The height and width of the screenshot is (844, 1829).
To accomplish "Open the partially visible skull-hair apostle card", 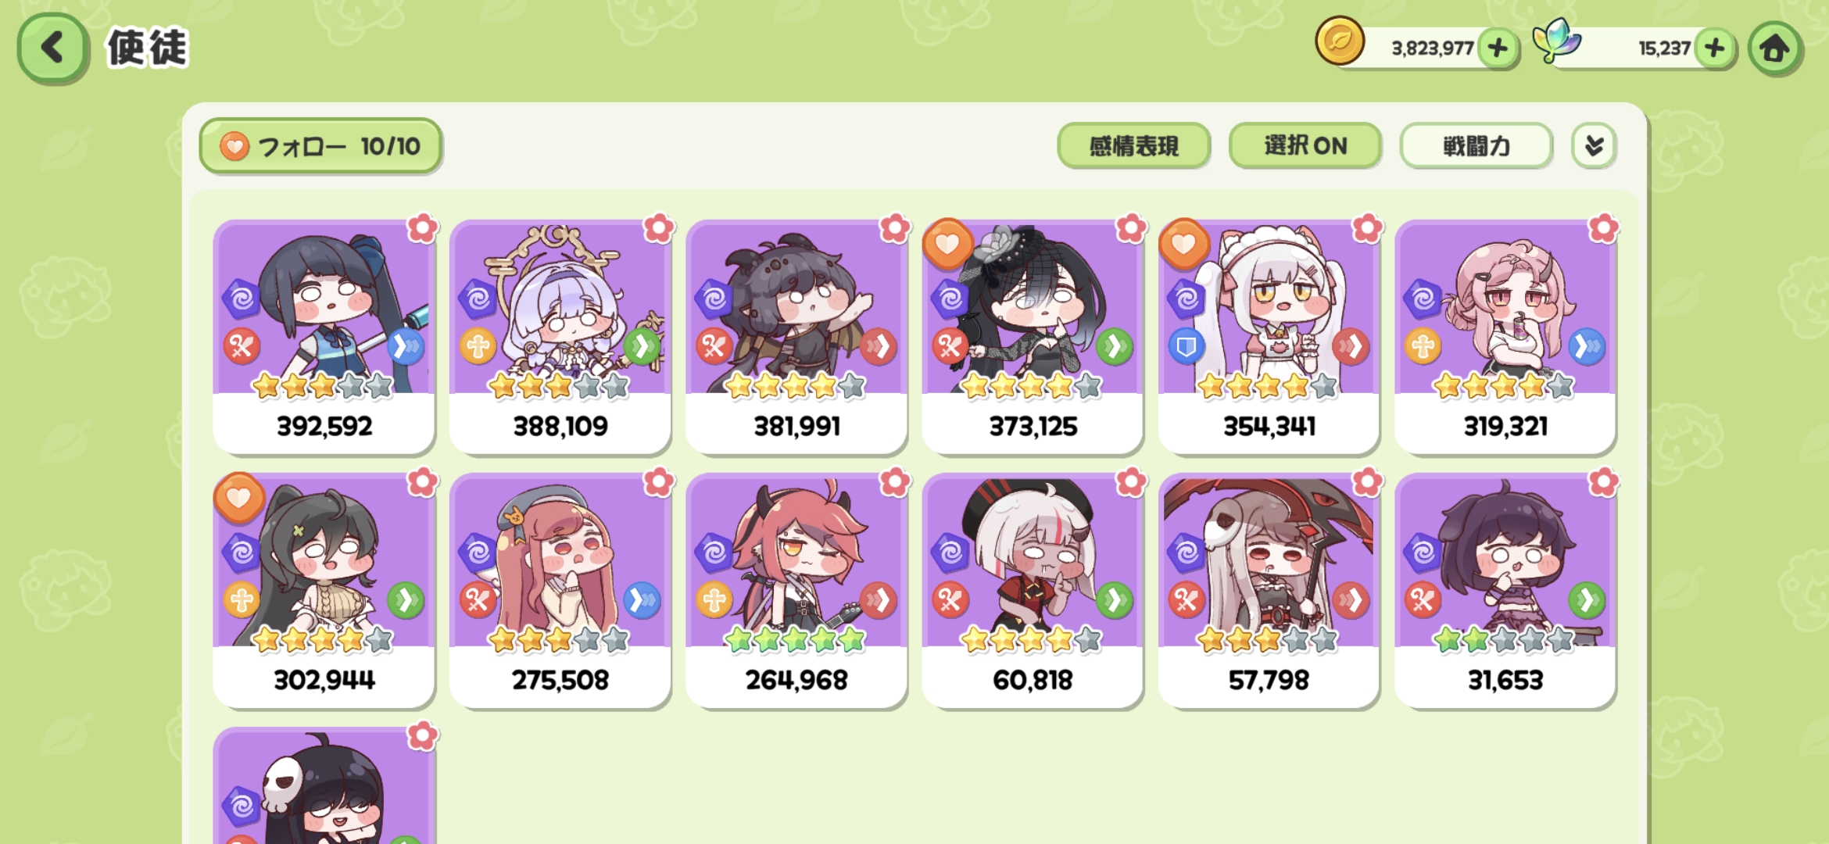I will [x=324, y=785].
